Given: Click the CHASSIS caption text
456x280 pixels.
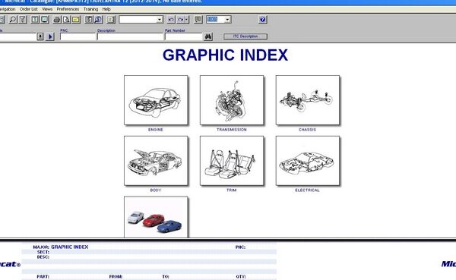Looking at the screenshot, I should point(307,130).
